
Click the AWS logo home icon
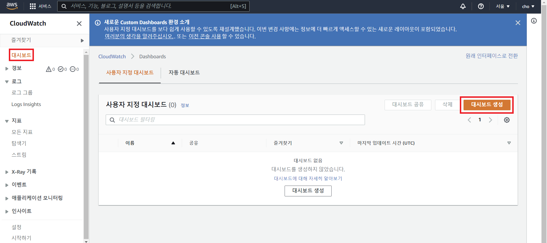click(12, 6)
